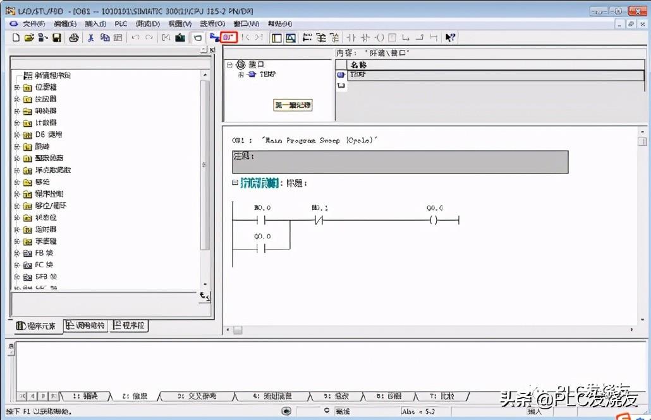Screen dimensions: 651x420
Task: Open output tab 3: Cross-references
Action: click(x=197, y=397)
